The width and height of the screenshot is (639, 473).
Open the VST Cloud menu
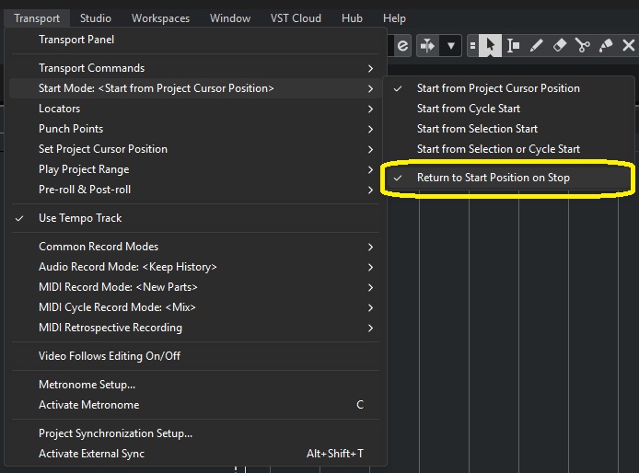296,18
